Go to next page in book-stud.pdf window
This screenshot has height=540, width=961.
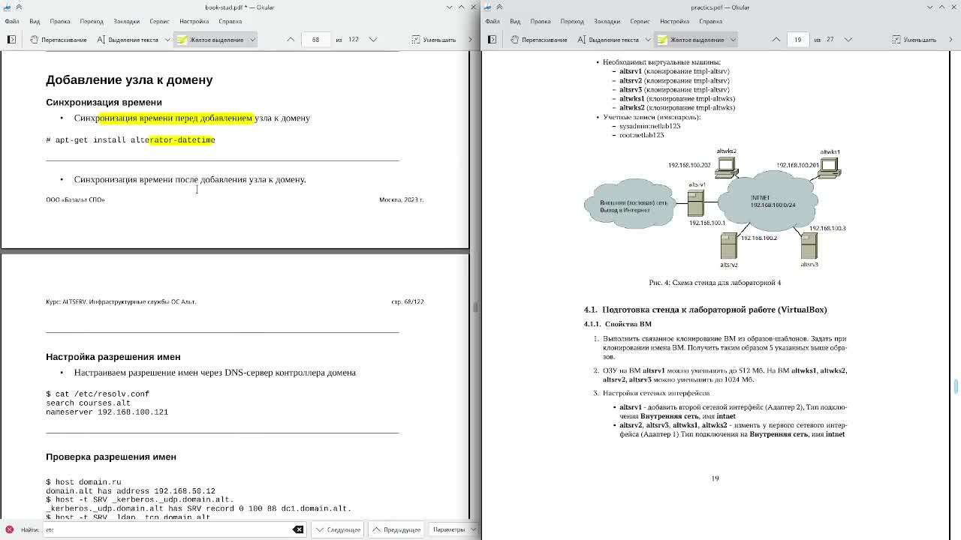[373, 40]
